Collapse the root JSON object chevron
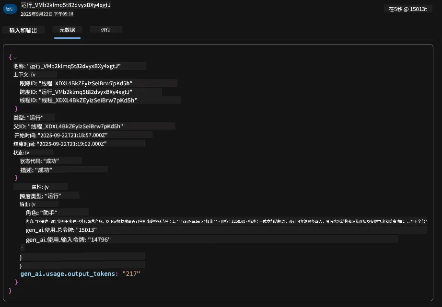The width and height of the screenshot is (442, 307). (x=15, y=58)
